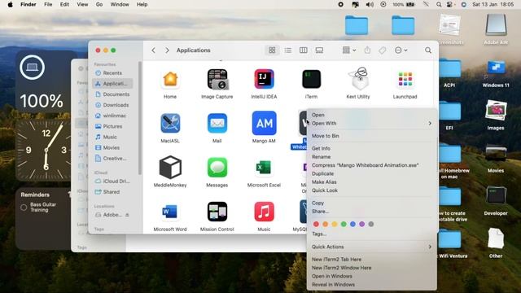Screen dimensions: 521x293
Task: Click the Finder window search icon
Action: click(428, 50)
